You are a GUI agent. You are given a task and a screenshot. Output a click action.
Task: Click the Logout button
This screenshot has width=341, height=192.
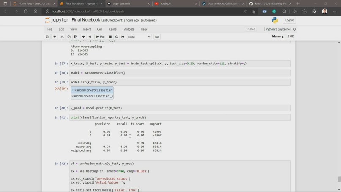pyautogui.click(x=289, y=20)
